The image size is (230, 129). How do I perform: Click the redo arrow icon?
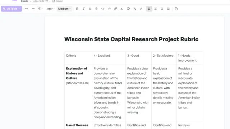point(33,9)
